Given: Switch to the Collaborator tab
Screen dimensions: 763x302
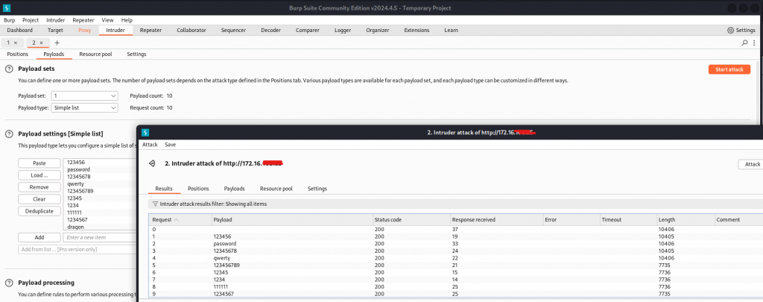Looking at the screenshot, I should 191,30.
